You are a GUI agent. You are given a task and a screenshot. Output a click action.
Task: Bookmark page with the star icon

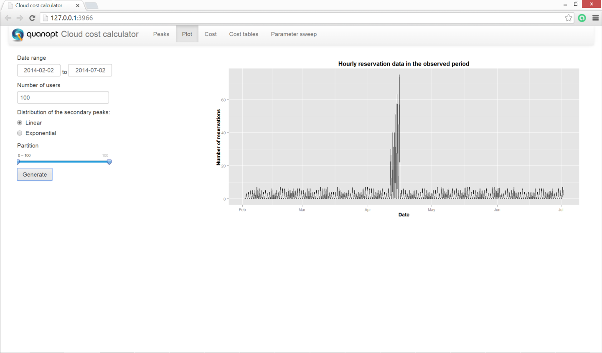click(569, 18)
